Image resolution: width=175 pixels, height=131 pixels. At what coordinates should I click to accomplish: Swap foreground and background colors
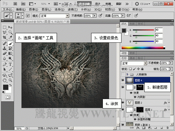pos(11,85)
